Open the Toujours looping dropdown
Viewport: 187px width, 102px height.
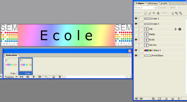[x=11, y=77]
